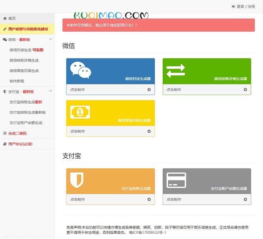Click the money bill icon on yellow card
The height and width of the screenshot is (239, 263).
tap(80, 112)
